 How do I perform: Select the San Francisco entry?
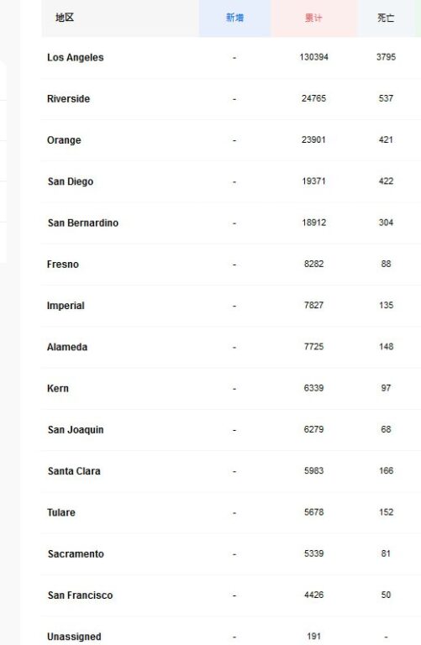(80, 595)
